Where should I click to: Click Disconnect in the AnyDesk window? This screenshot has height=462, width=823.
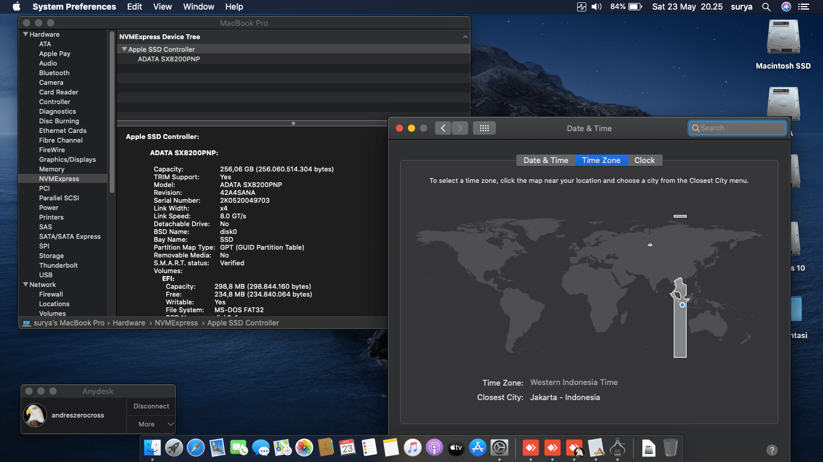tap(151, 406)
